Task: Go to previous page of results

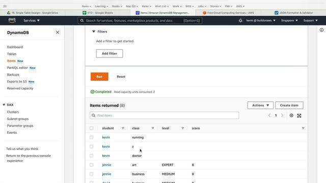Action: 269,115
